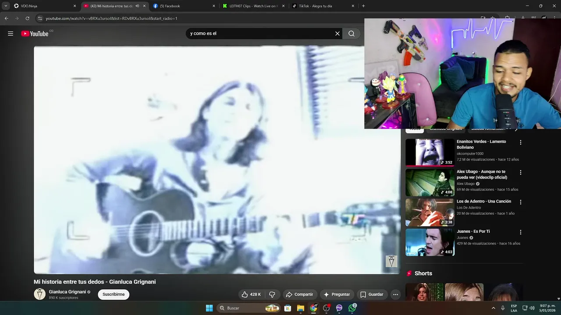Click the microphone icon in system tray
Screen dimensions: 561x315
point(503,308)
